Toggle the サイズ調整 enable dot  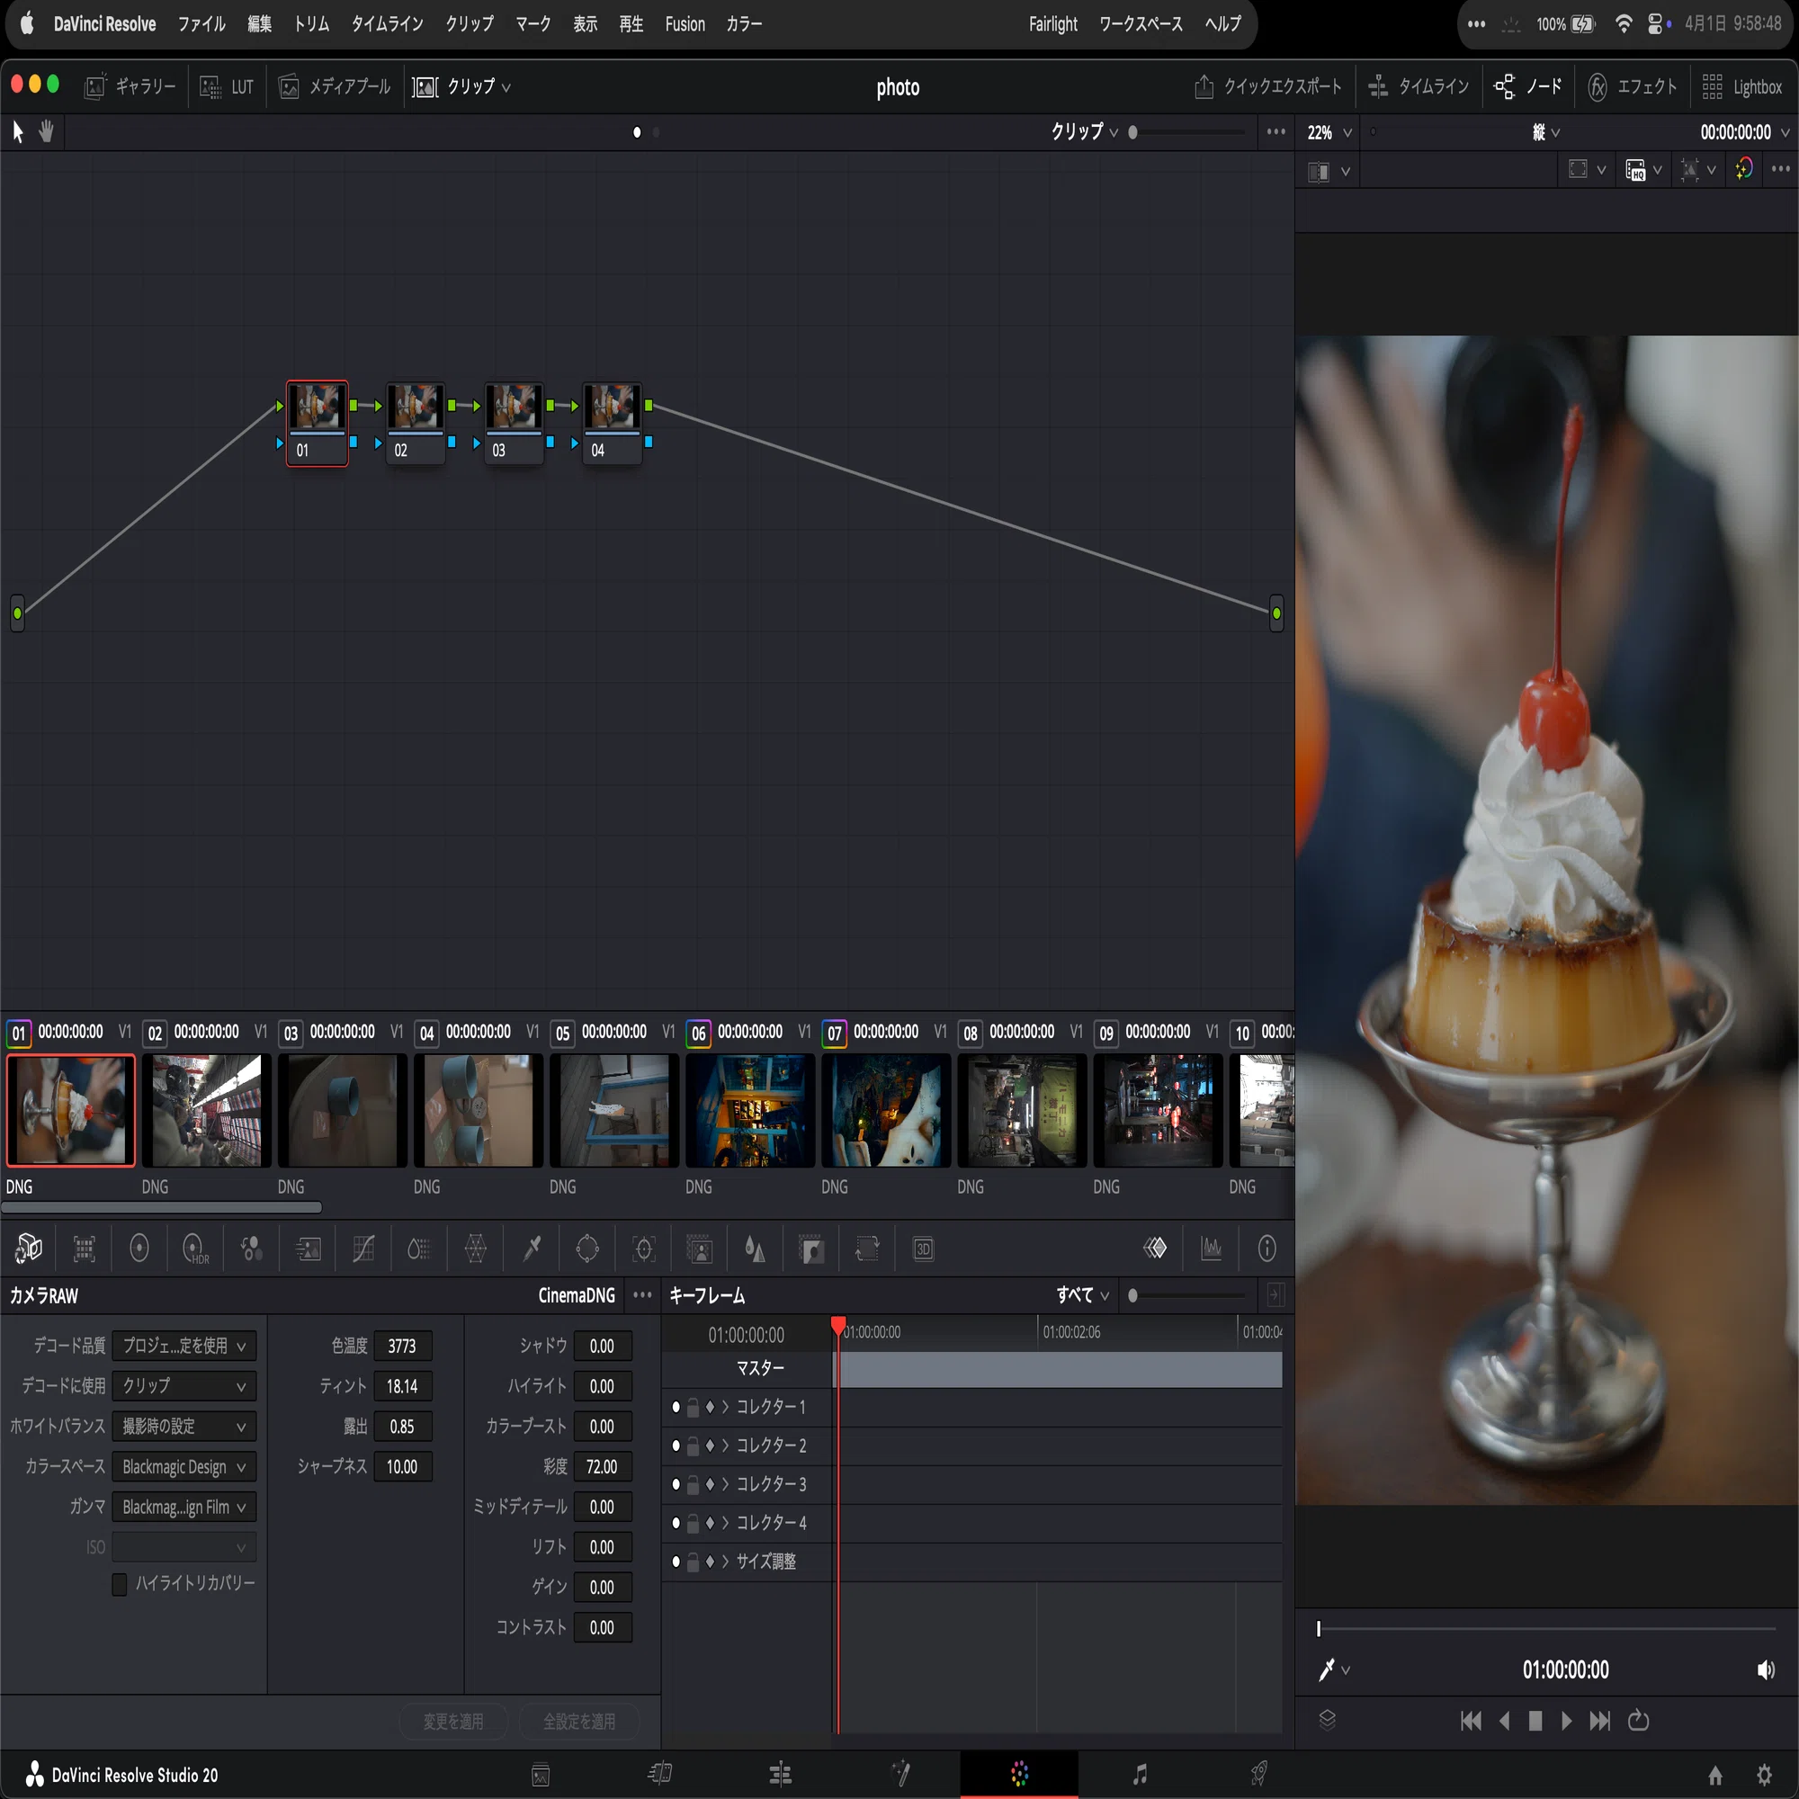pyautogui.click(x=676, y=1562)
